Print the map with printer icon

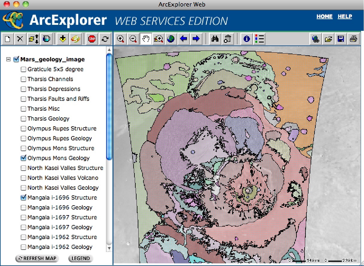coord(353,39)
